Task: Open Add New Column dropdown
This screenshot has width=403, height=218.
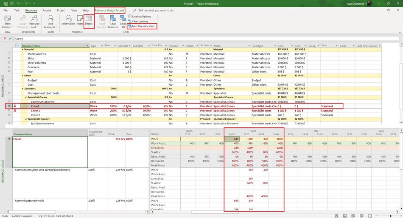Action: click(379, 46)
